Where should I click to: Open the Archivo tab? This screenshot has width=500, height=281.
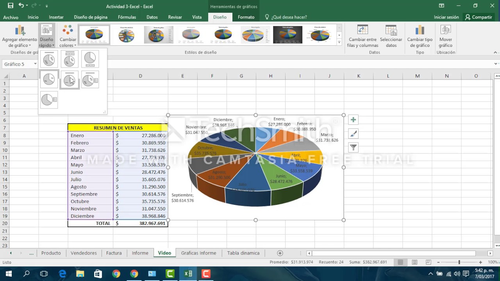tap(11, 17)
